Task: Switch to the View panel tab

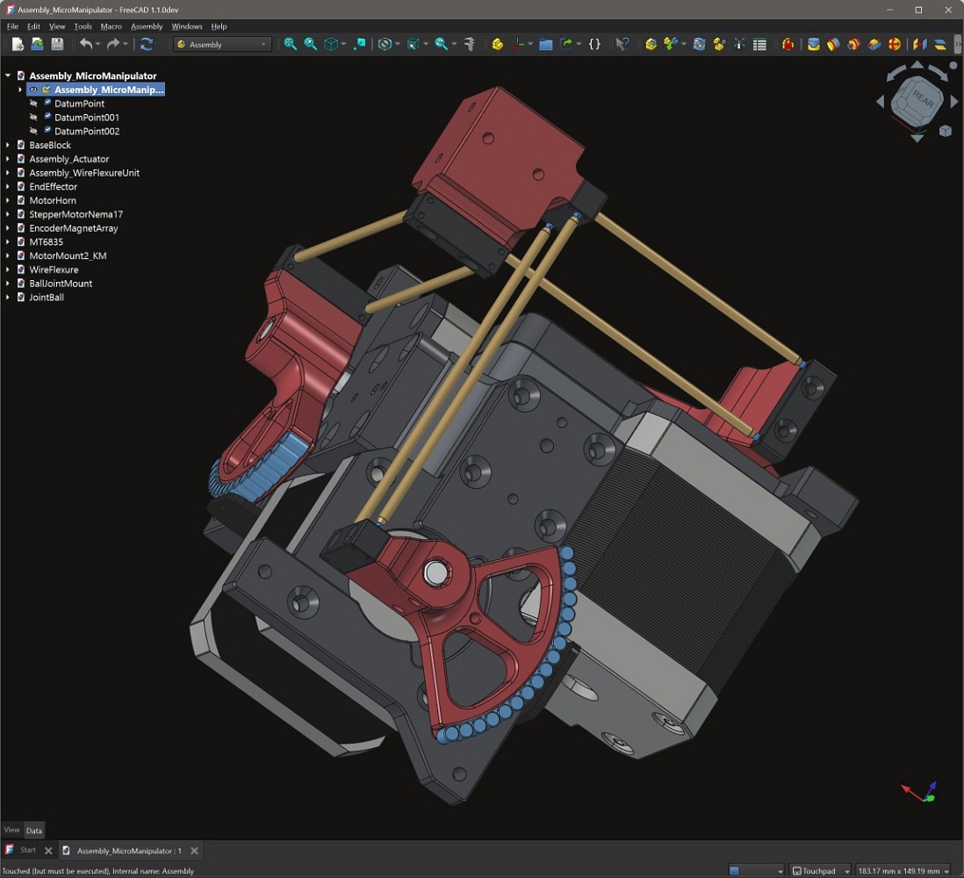Action: (x=11, y=830)
